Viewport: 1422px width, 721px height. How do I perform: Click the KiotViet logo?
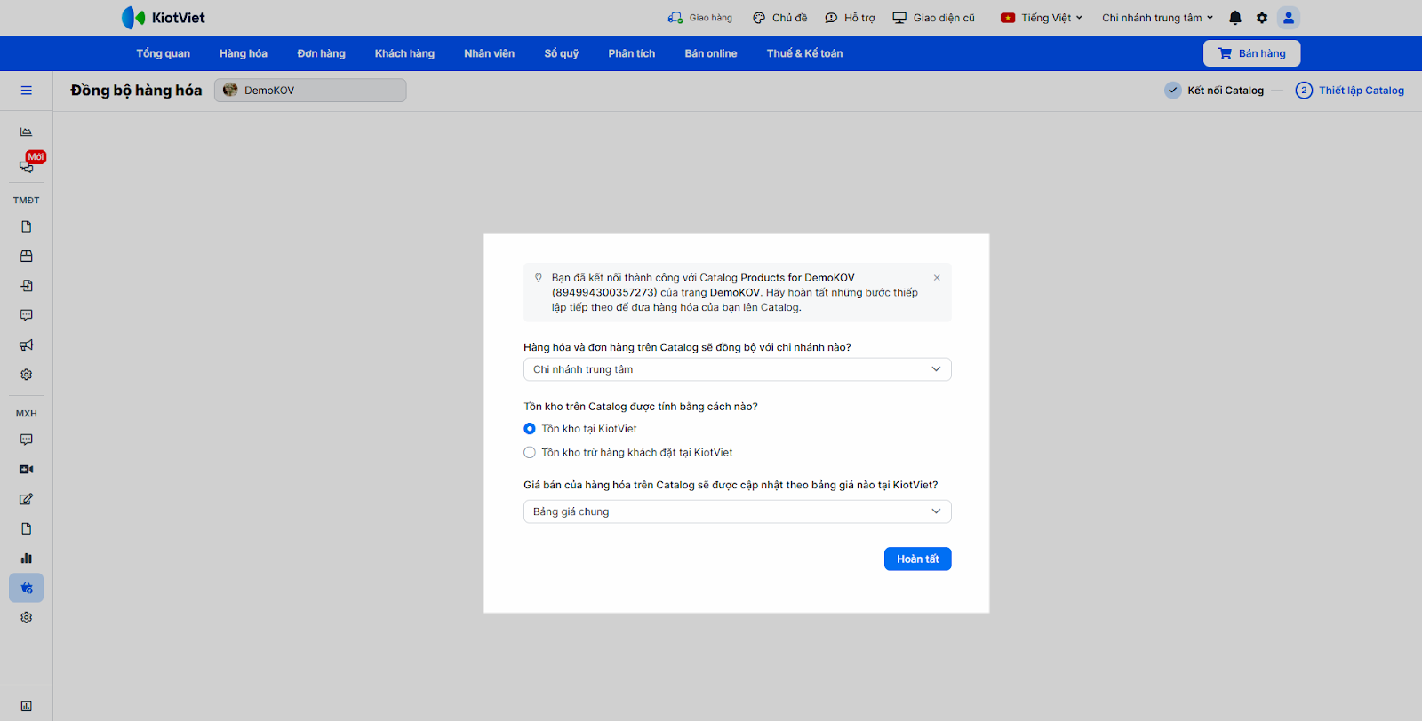(x=164, y=18)
